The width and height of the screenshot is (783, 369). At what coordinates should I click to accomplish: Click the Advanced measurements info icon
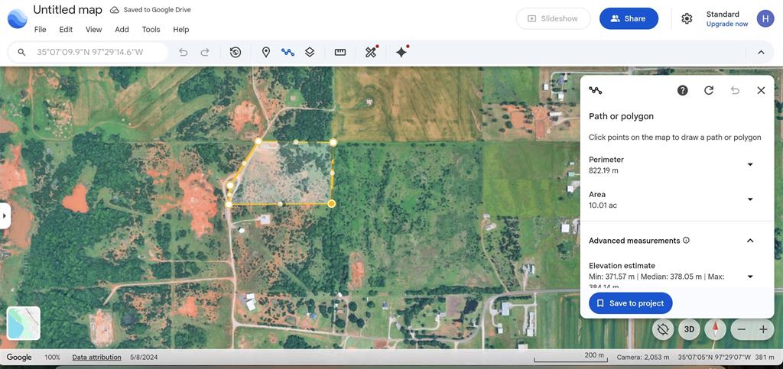(x=686, y=241)
